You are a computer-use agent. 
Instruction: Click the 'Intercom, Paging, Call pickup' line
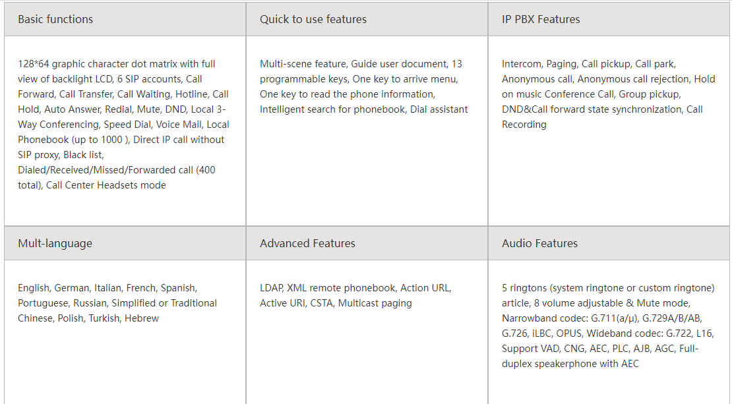point(566,64)
